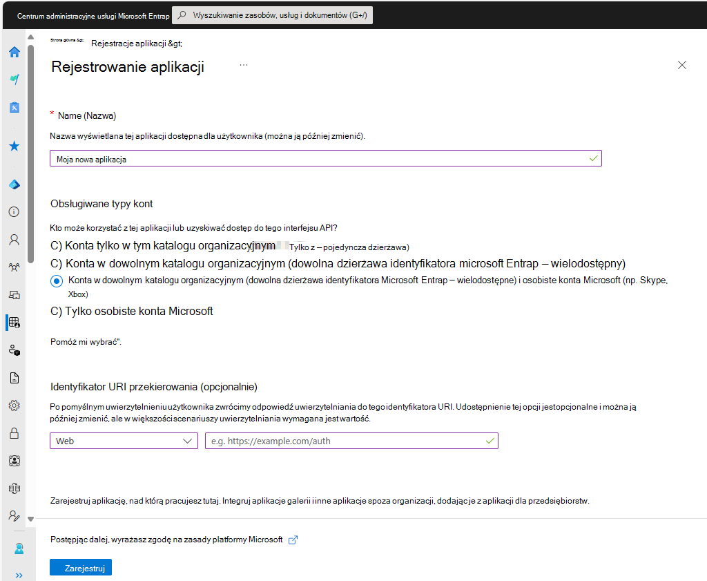Open the circled info Overview icon

(x=14, y=212)
